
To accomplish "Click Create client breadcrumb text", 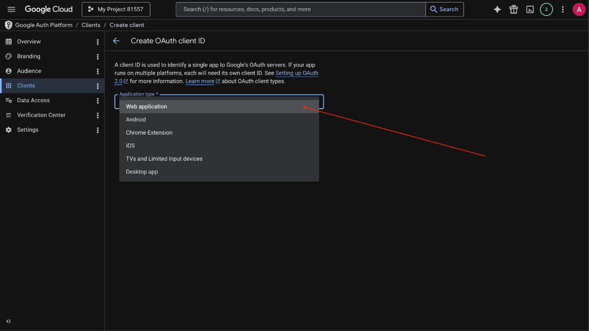I will point(126,25).
